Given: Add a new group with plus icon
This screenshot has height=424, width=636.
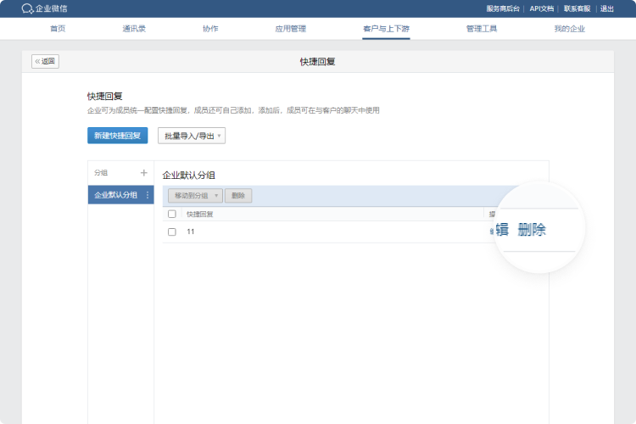Looking at the screenshot, I should click(x=143, y=173).
